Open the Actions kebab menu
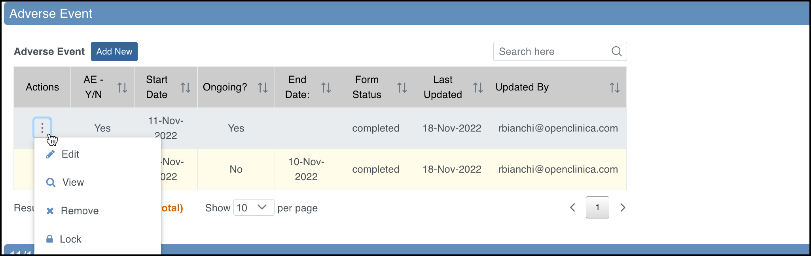This screenshot has width=811, height=256. (x=42, y=128)
